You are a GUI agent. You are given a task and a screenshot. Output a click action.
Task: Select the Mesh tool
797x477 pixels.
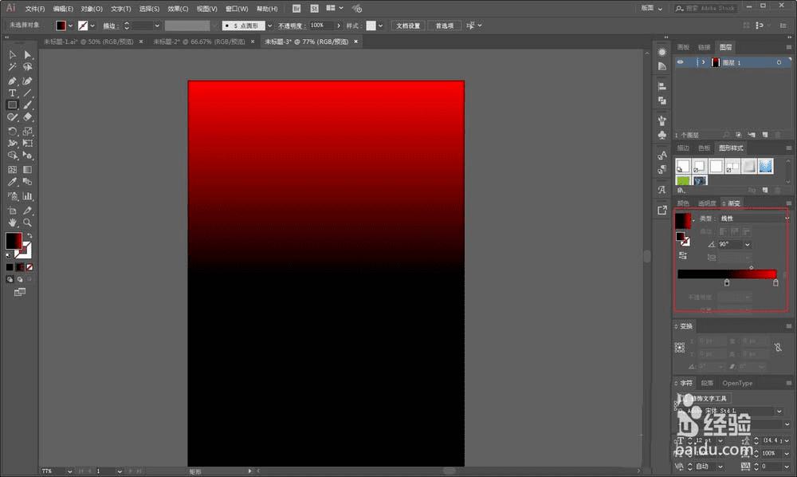[x=12, y=169]
